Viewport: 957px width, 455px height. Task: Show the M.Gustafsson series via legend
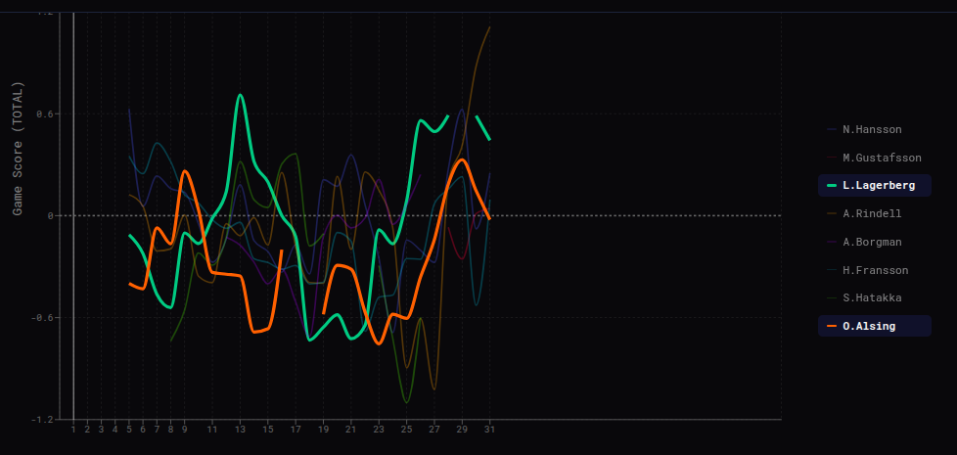(x=881, y=158)
